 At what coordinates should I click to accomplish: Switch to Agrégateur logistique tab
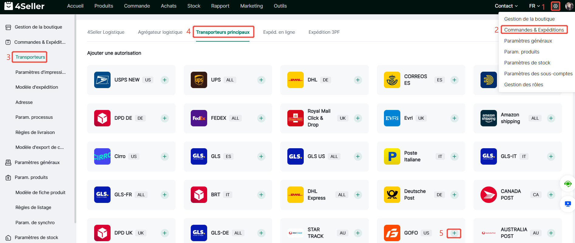click(x=160, y=32)
